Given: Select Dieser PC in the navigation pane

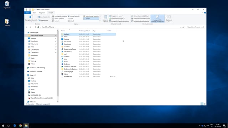Looking at the screenshot, I should click(32, 75).
